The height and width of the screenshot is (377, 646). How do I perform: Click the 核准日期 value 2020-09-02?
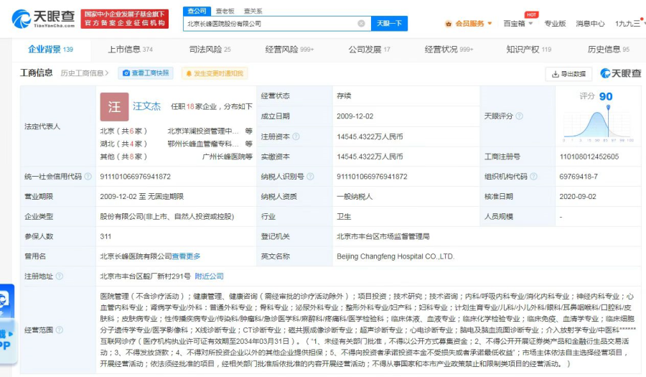click(577, 197)
